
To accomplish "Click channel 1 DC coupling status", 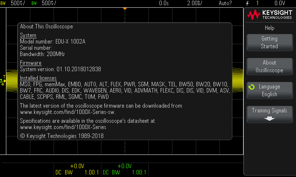I will pos(58,173).
